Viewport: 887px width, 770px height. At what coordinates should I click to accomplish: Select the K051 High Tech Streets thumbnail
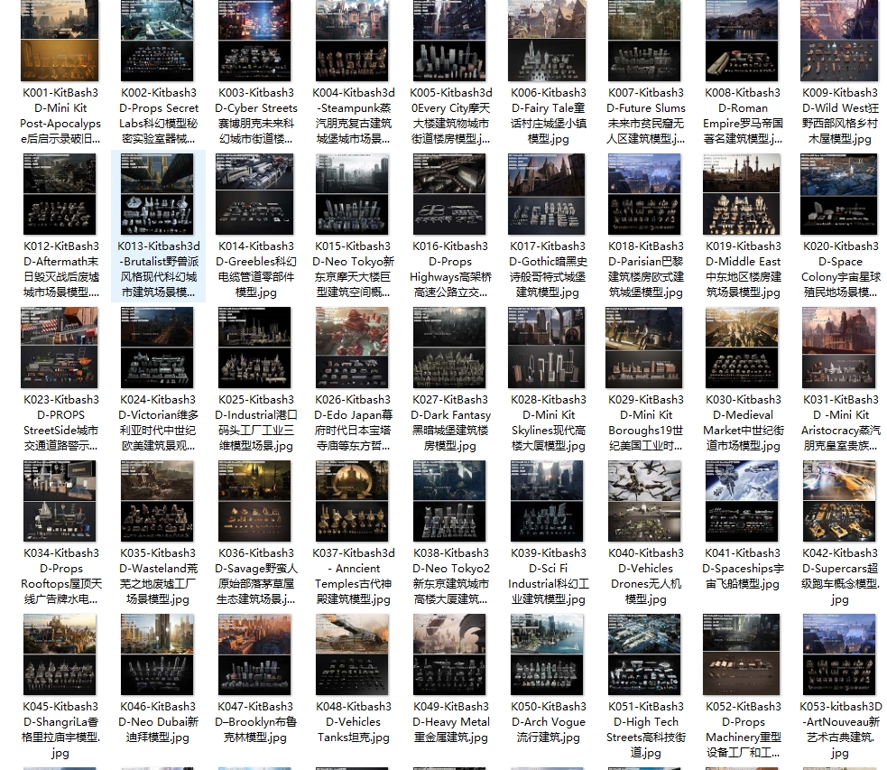click(643, 654)
